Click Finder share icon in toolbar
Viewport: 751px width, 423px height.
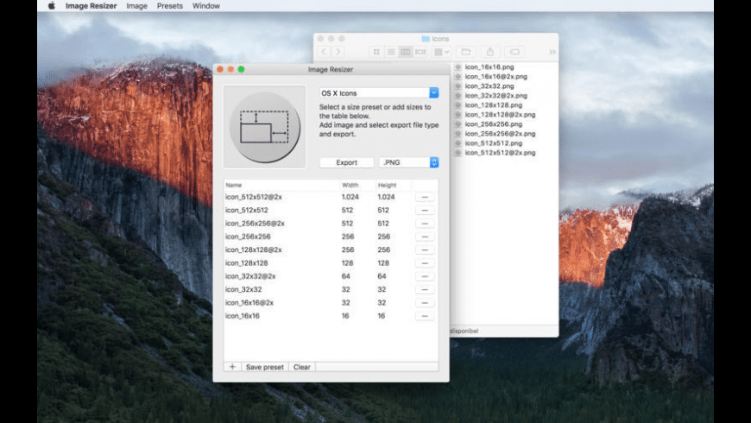(x=490, y=52)
